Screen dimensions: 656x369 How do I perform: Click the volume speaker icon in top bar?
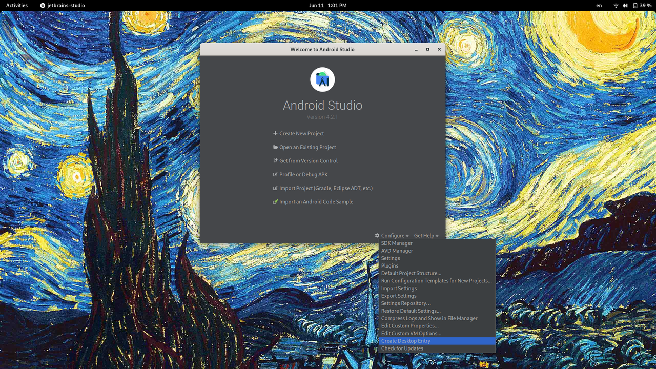coord(625,5)
